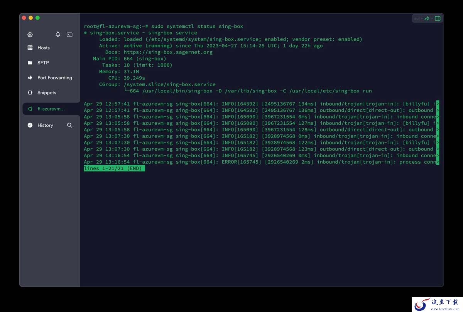Toggle split view panel icon
The width and height of the screenshot is (463, 312).
[438, 18]
